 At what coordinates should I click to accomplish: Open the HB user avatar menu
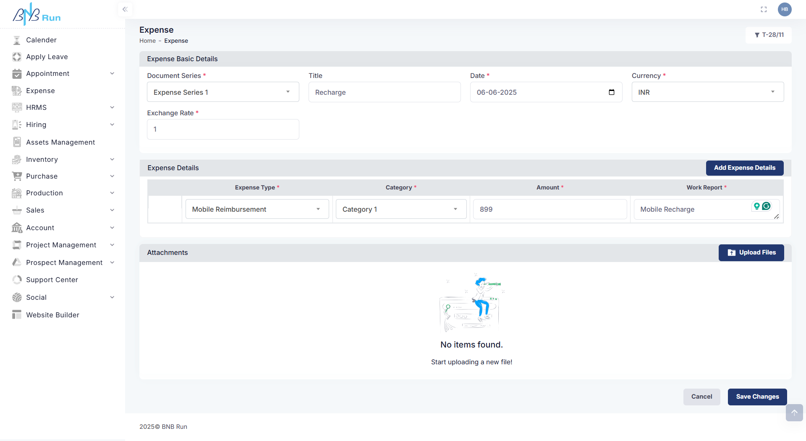784,9
